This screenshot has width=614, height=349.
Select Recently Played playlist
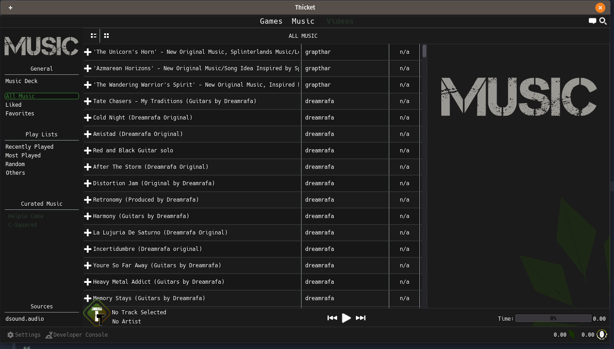tap(29, 147)
